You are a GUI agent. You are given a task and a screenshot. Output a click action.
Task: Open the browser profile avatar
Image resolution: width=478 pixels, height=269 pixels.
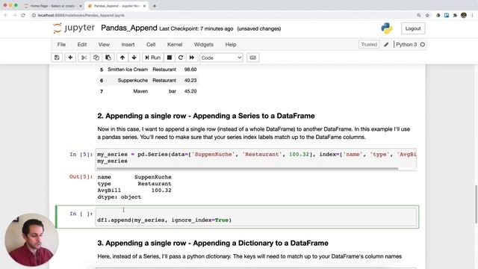(x=464, y=15)
